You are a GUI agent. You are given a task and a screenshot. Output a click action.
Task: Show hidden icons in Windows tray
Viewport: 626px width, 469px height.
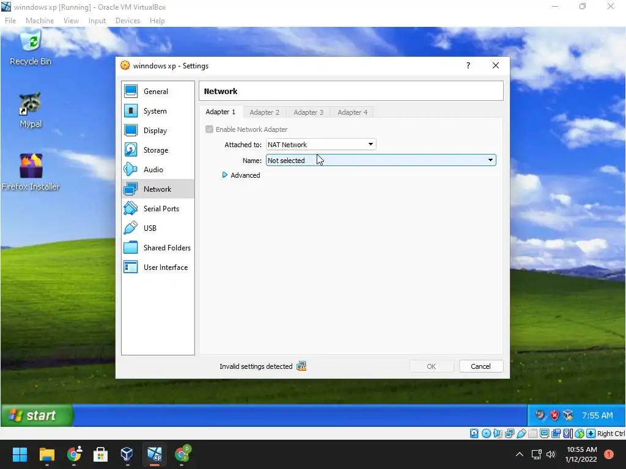coord(520,454)
